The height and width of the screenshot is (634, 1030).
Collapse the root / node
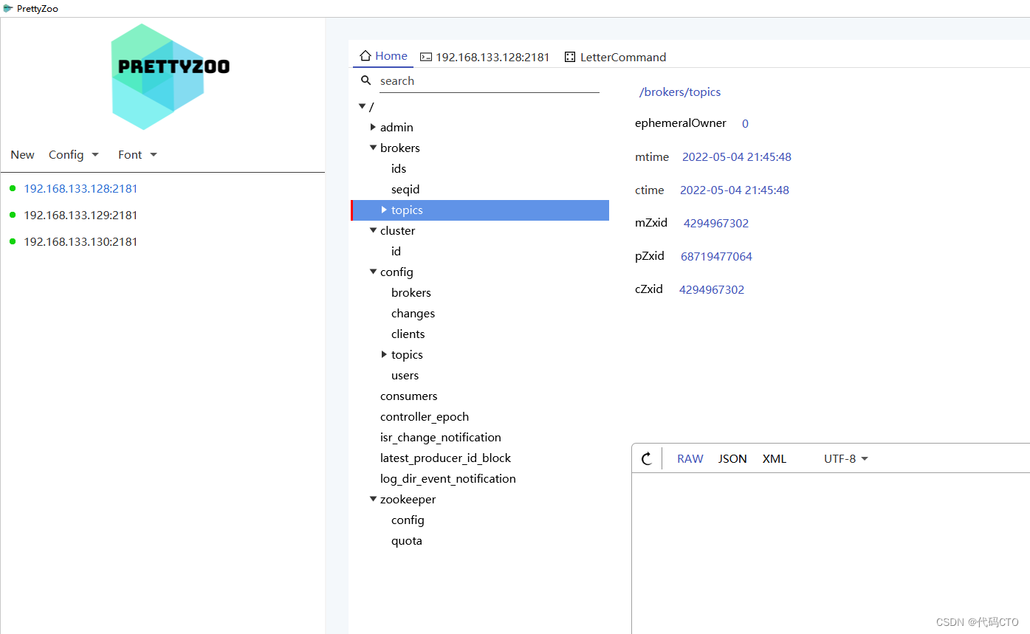pos(362,106)
